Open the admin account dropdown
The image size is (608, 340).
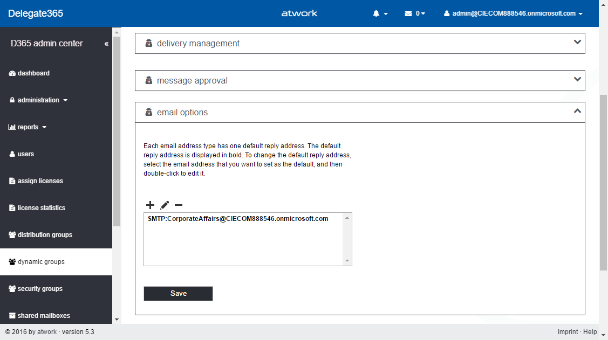pyautogui.click(x=513, y=13)
